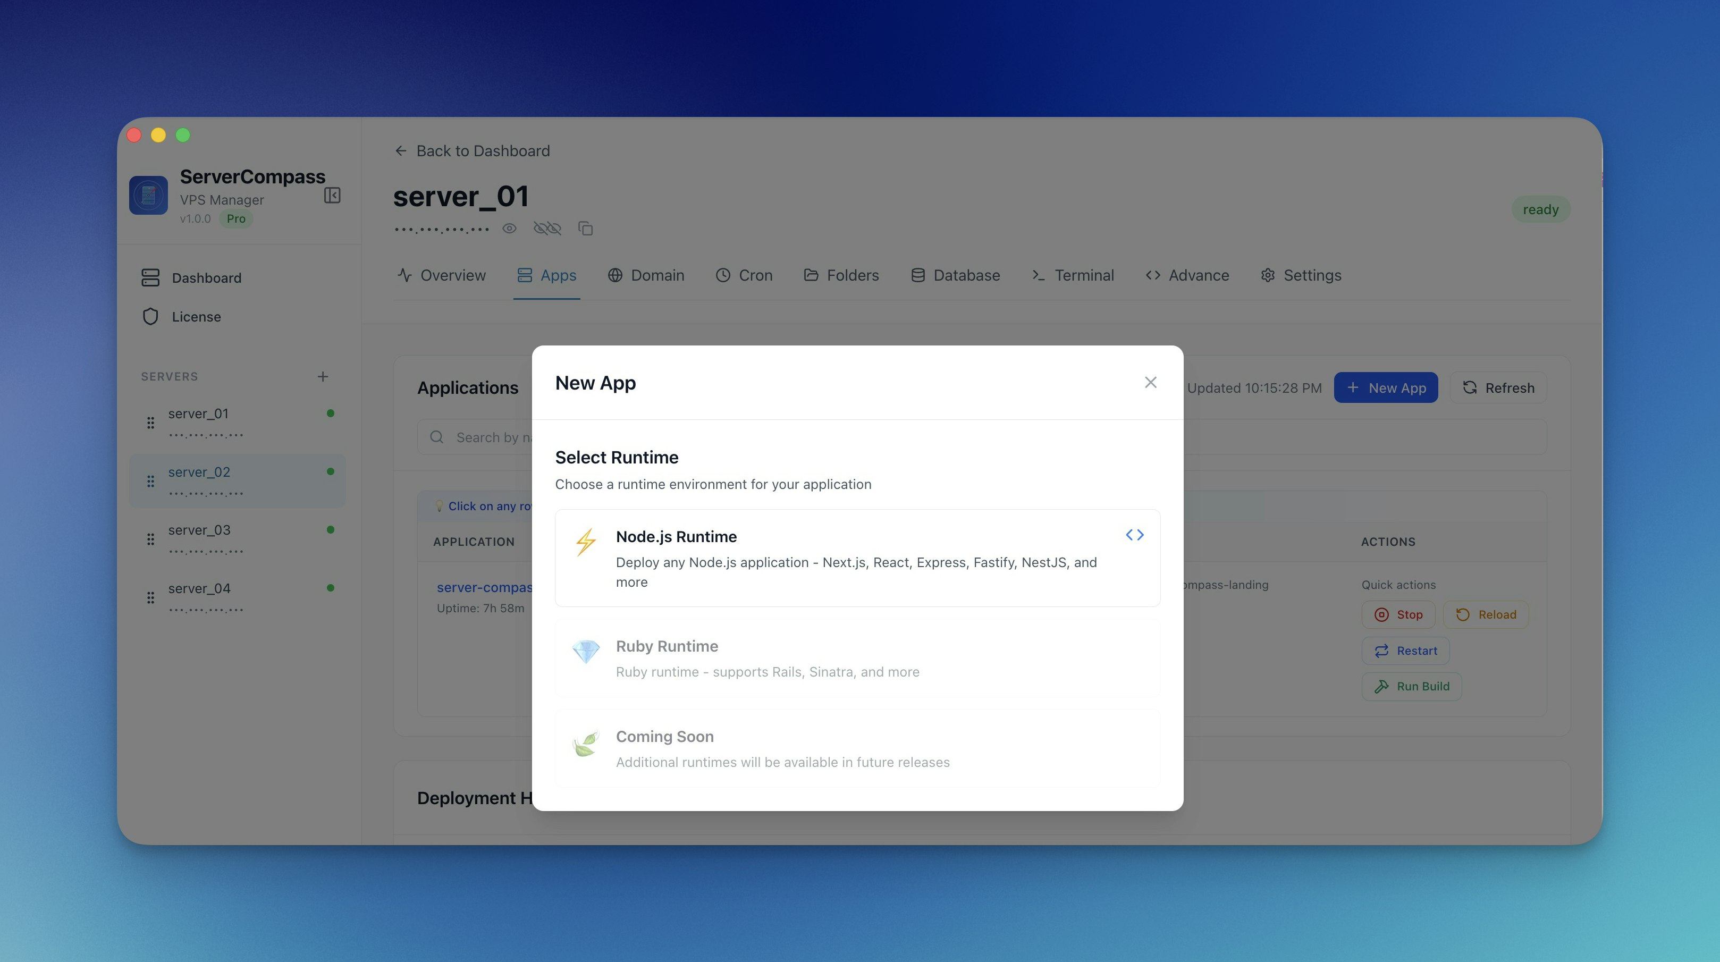Select the Ruby Runtime option

857,658
